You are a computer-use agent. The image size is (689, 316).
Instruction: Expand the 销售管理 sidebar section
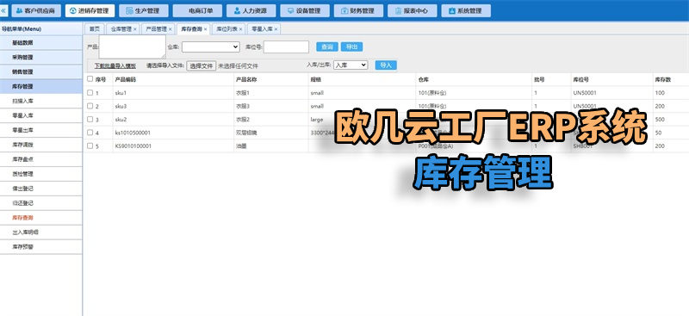click(40, 72)
